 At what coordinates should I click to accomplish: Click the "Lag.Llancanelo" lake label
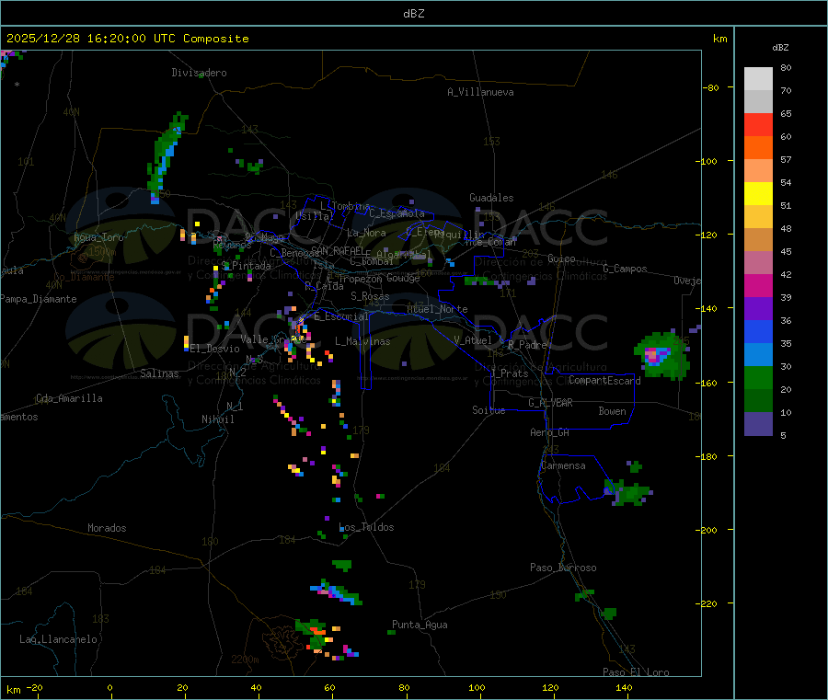pos(59,639)
